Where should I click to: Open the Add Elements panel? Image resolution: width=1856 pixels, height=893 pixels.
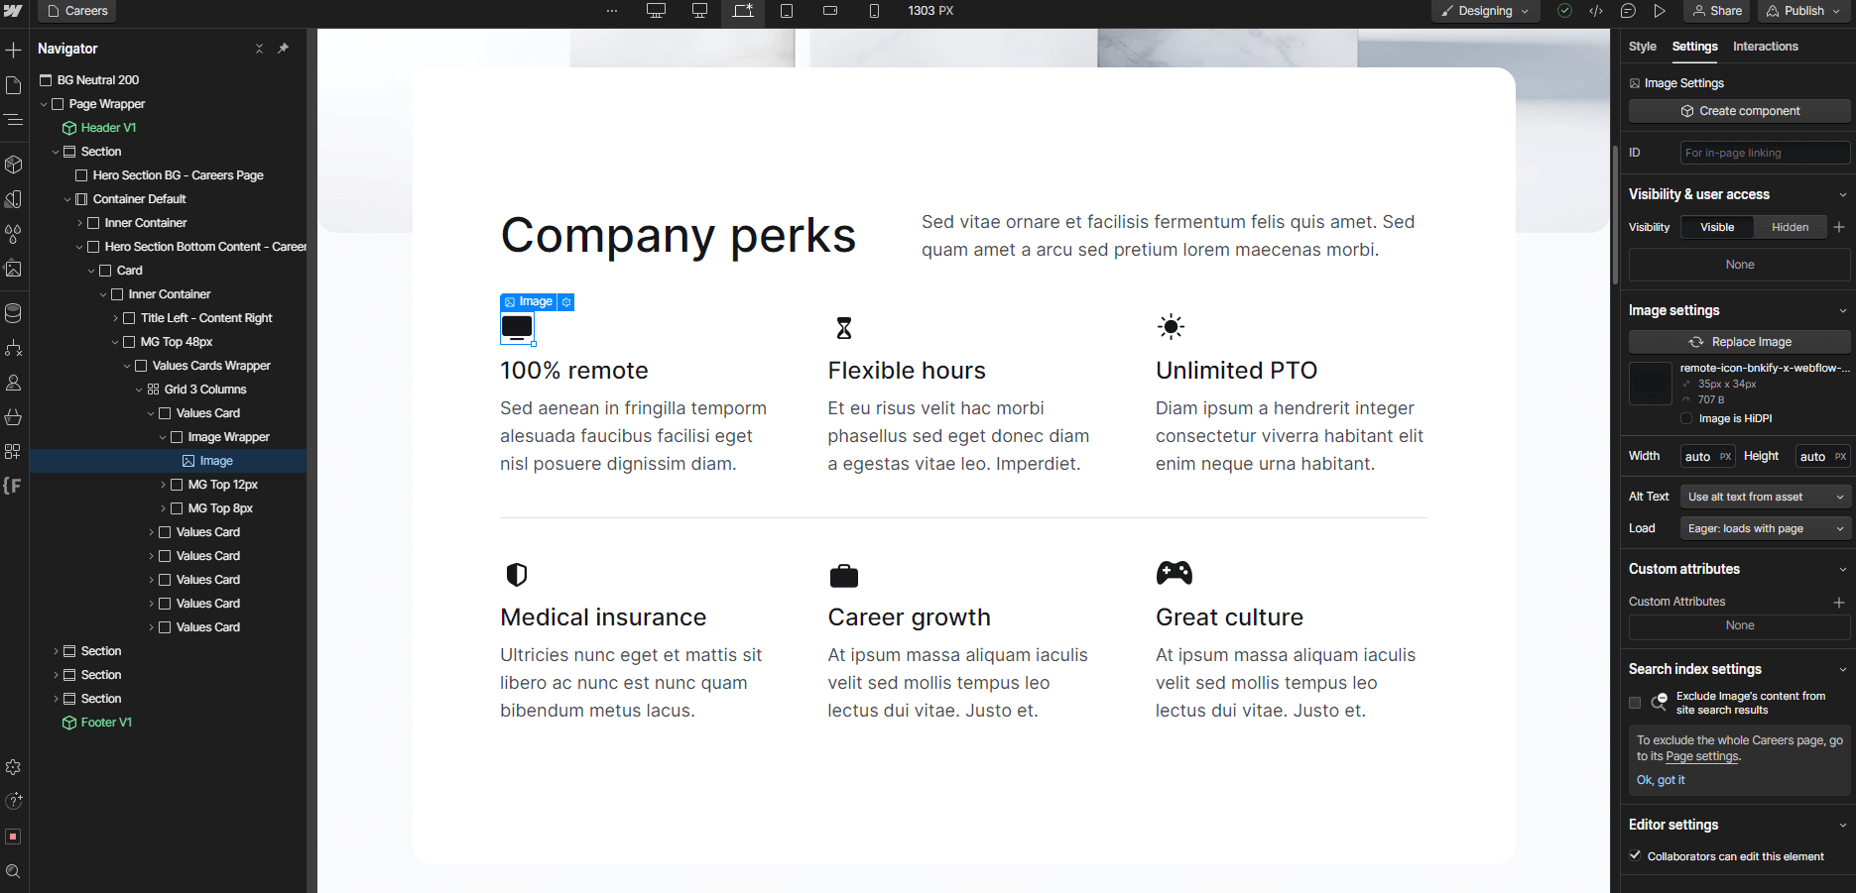pos(14,50)
